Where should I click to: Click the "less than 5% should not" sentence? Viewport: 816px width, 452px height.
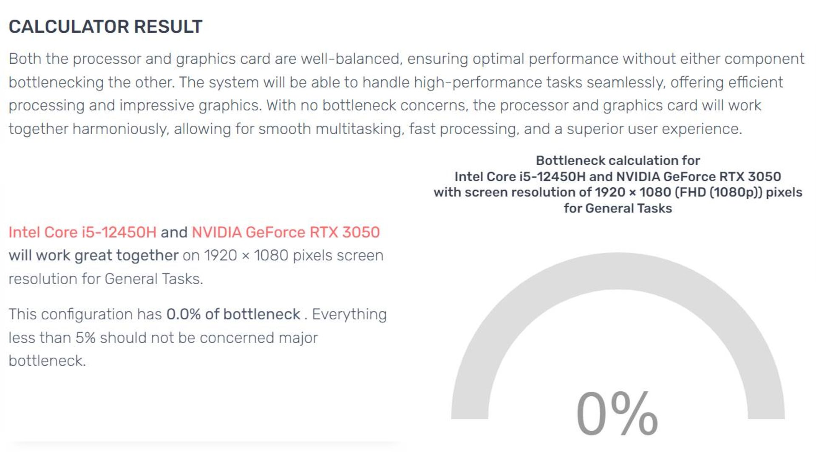163,337
